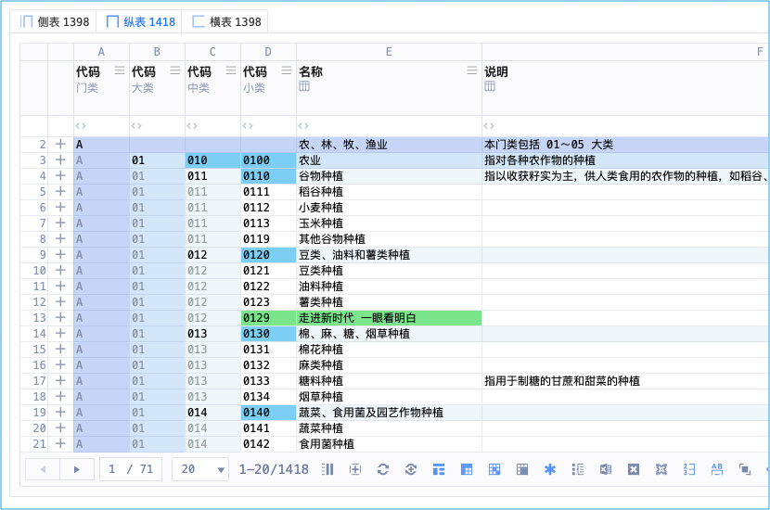The width and height of the screenshot is (770, 510).
Task: Click the plus icon on row 2
Action: point(60,145)
